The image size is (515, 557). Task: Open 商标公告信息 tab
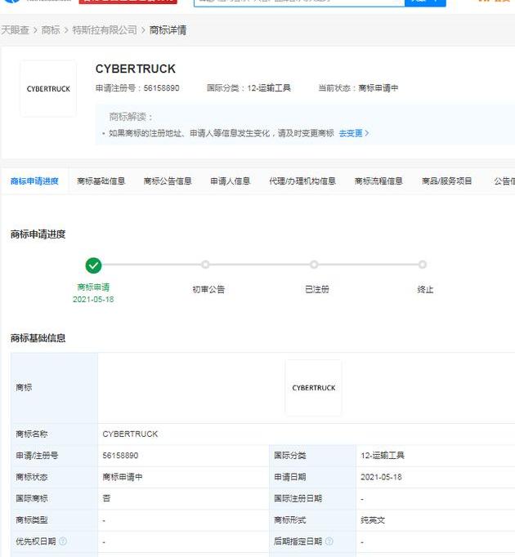[168, 181]
